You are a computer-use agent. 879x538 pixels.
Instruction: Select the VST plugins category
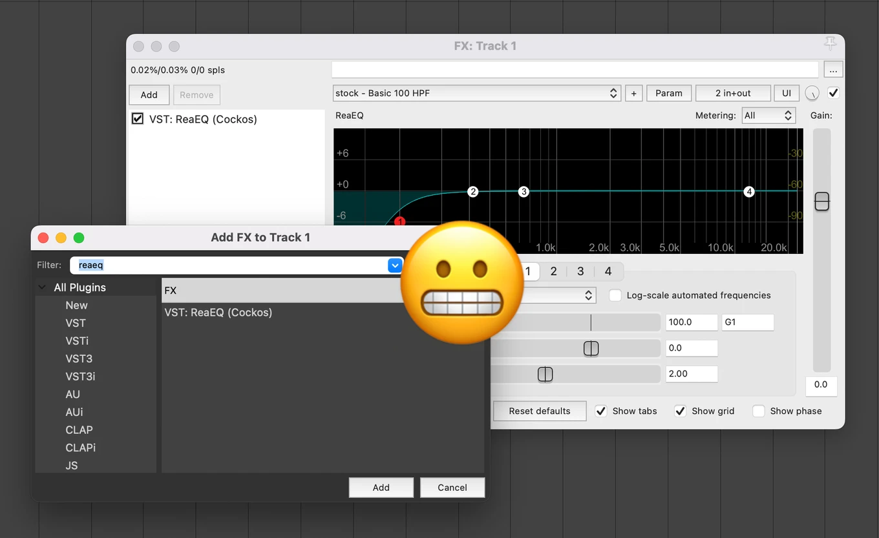(x=76, y=323)
